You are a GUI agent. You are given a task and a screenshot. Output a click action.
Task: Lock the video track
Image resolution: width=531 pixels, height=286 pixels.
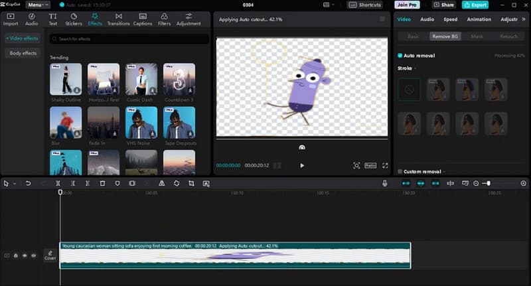coord(15,255)
